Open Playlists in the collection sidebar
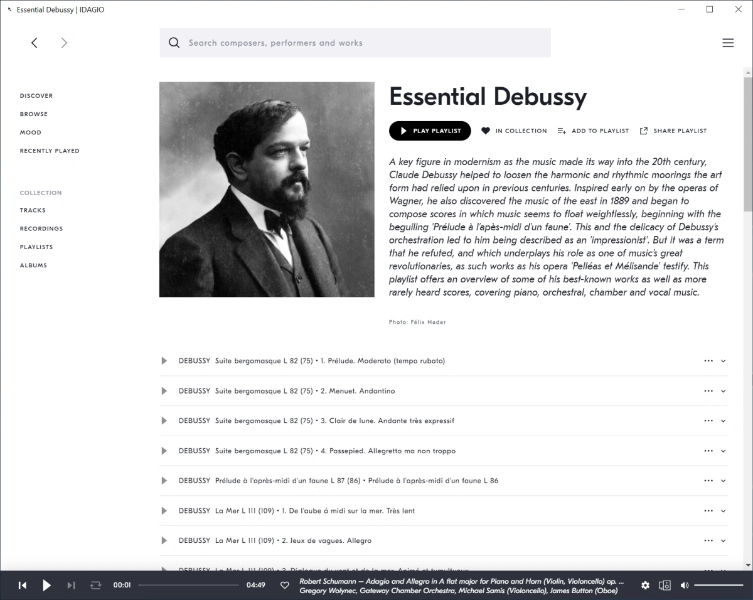This screenshot has height=600, width=753. click(36, 247)
